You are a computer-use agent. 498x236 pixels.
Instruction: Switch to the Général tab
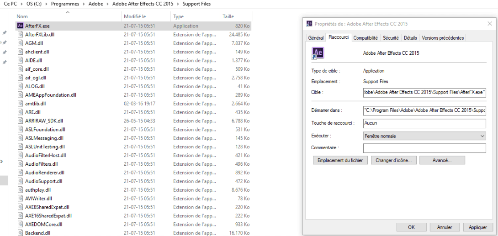click(316, 38)
